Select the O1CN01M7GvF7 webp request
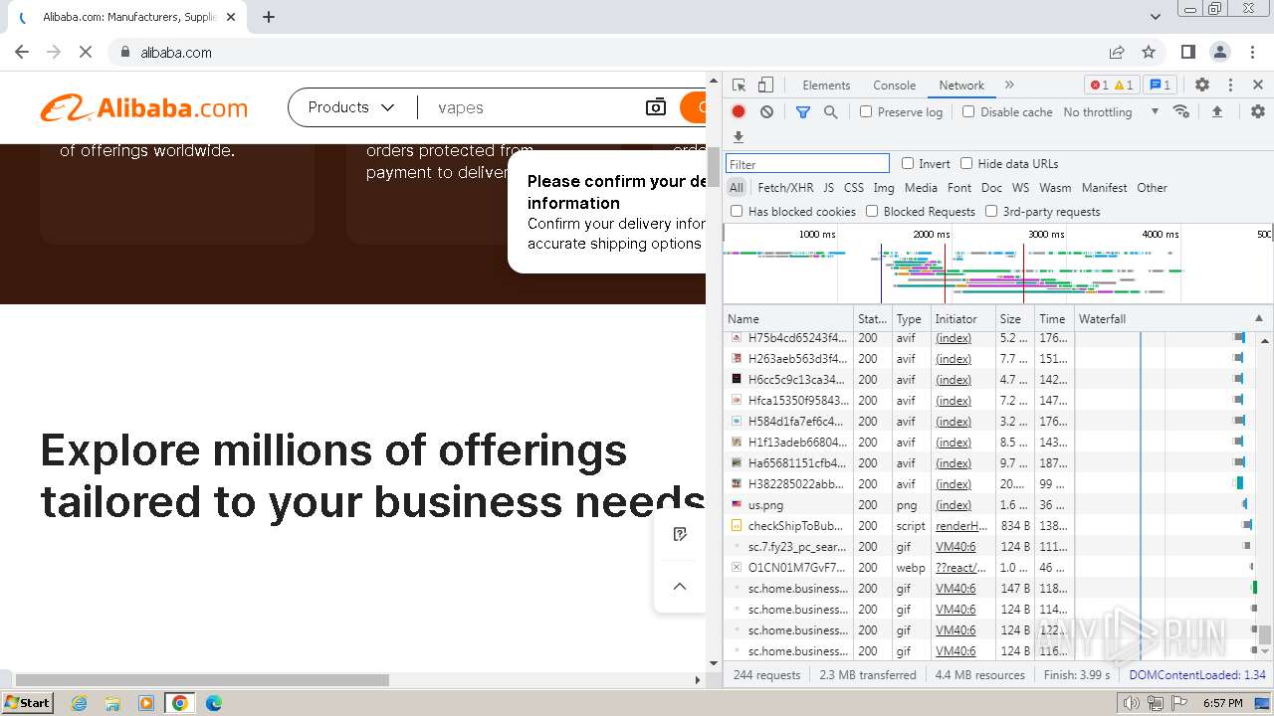The width and height of the screenshot is (1274, 716). click(796, 568)
